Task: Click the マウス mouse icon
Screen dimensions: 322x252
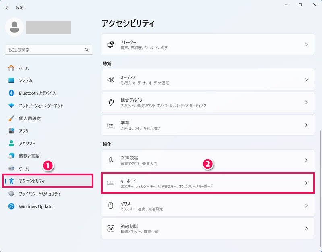Action: click(111, 206)
